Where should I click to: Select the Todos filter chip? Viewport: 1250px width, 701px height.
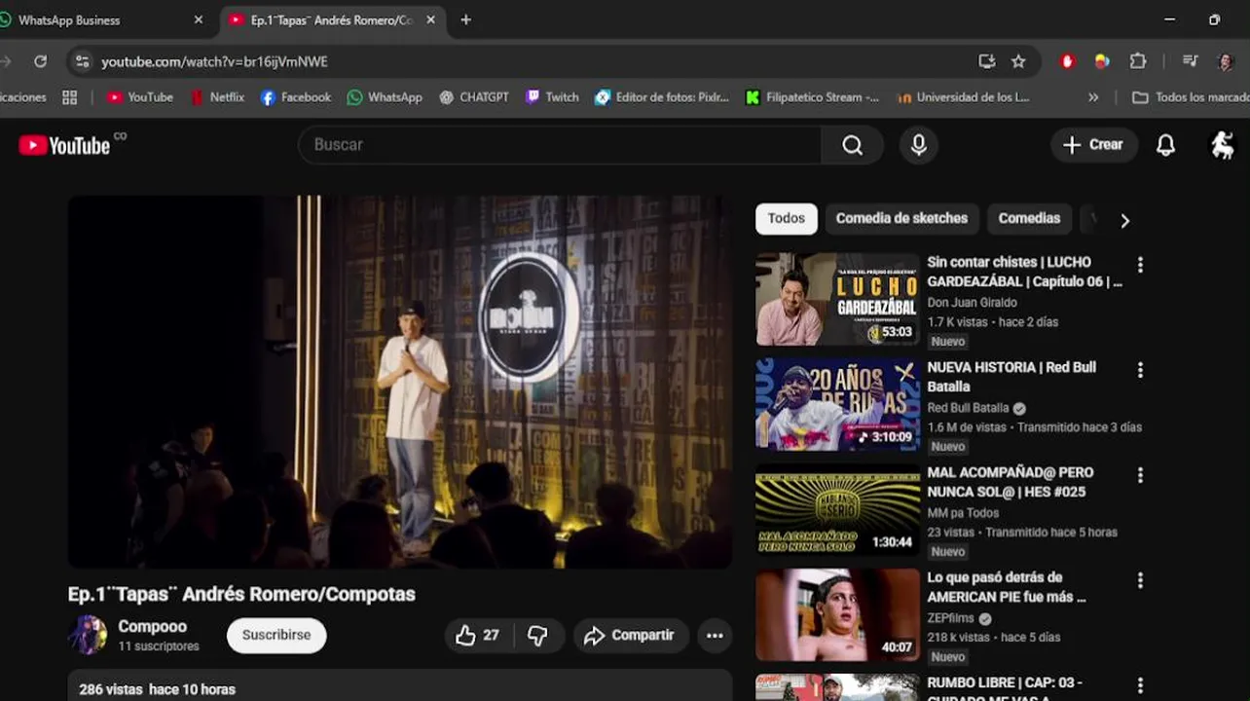[x=787, y=219]
